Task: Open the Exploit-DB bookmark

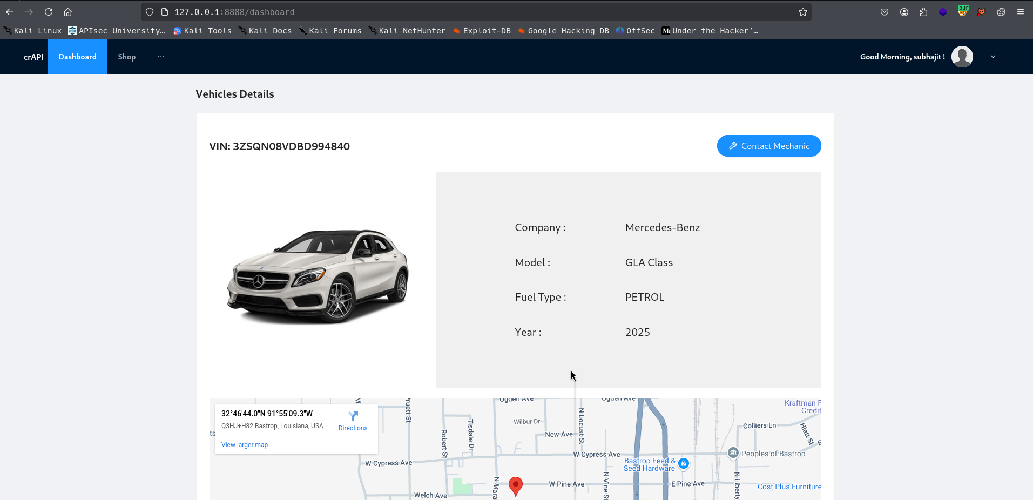Action: pos(482,31)
